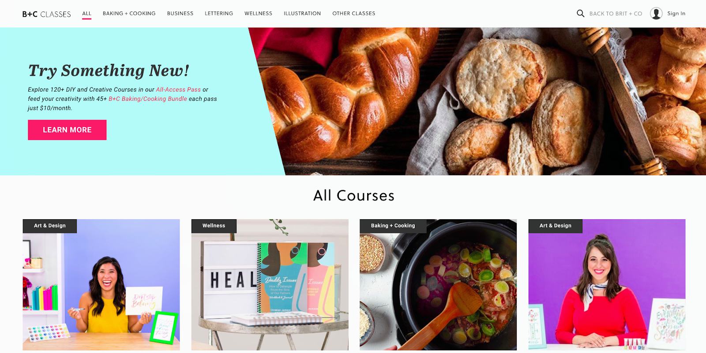Open the Baking + Cooking pot course thumbnail
The width and height of the screenshot is (706, 353).
point(438,285)
